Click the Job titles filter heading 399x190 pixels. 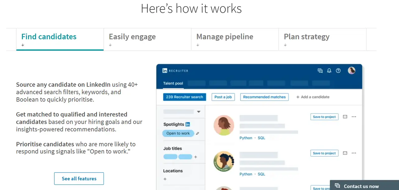(x=173, y=149)
